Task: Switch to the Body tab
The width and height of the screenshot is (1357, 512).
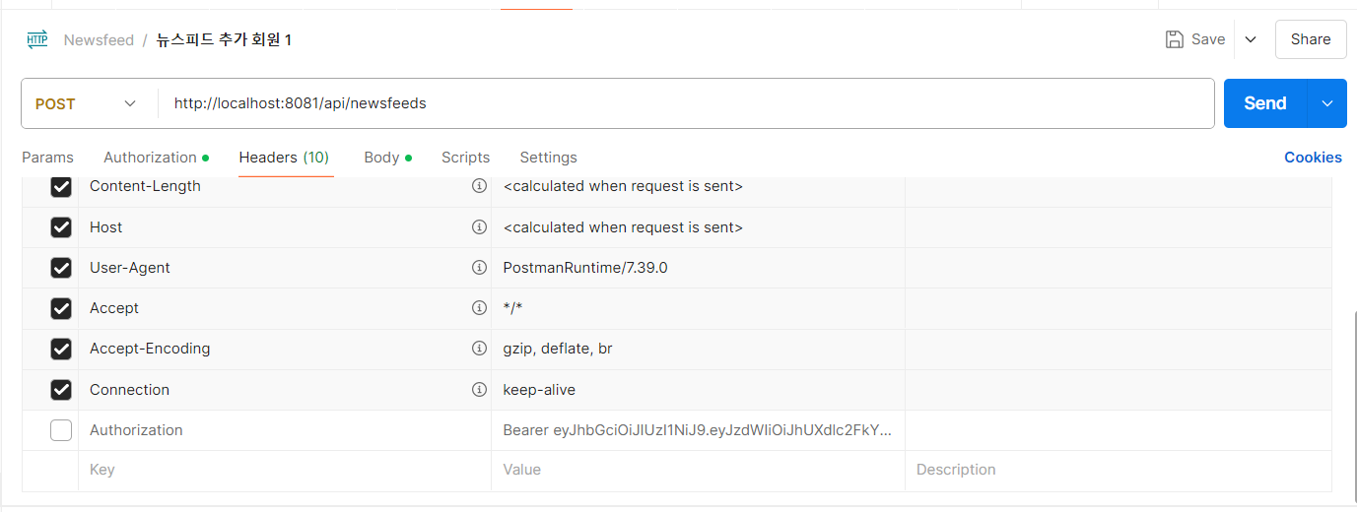Action: tap(387, 158)
